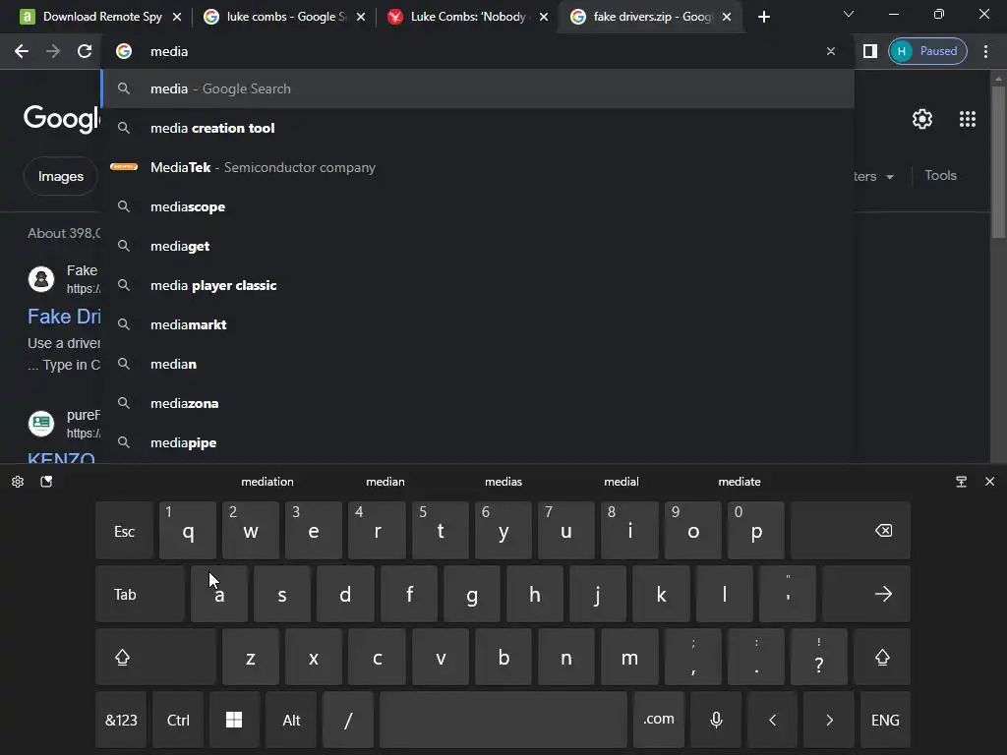
Task: Tap the left Shift key
Action: tap(155, 657)
